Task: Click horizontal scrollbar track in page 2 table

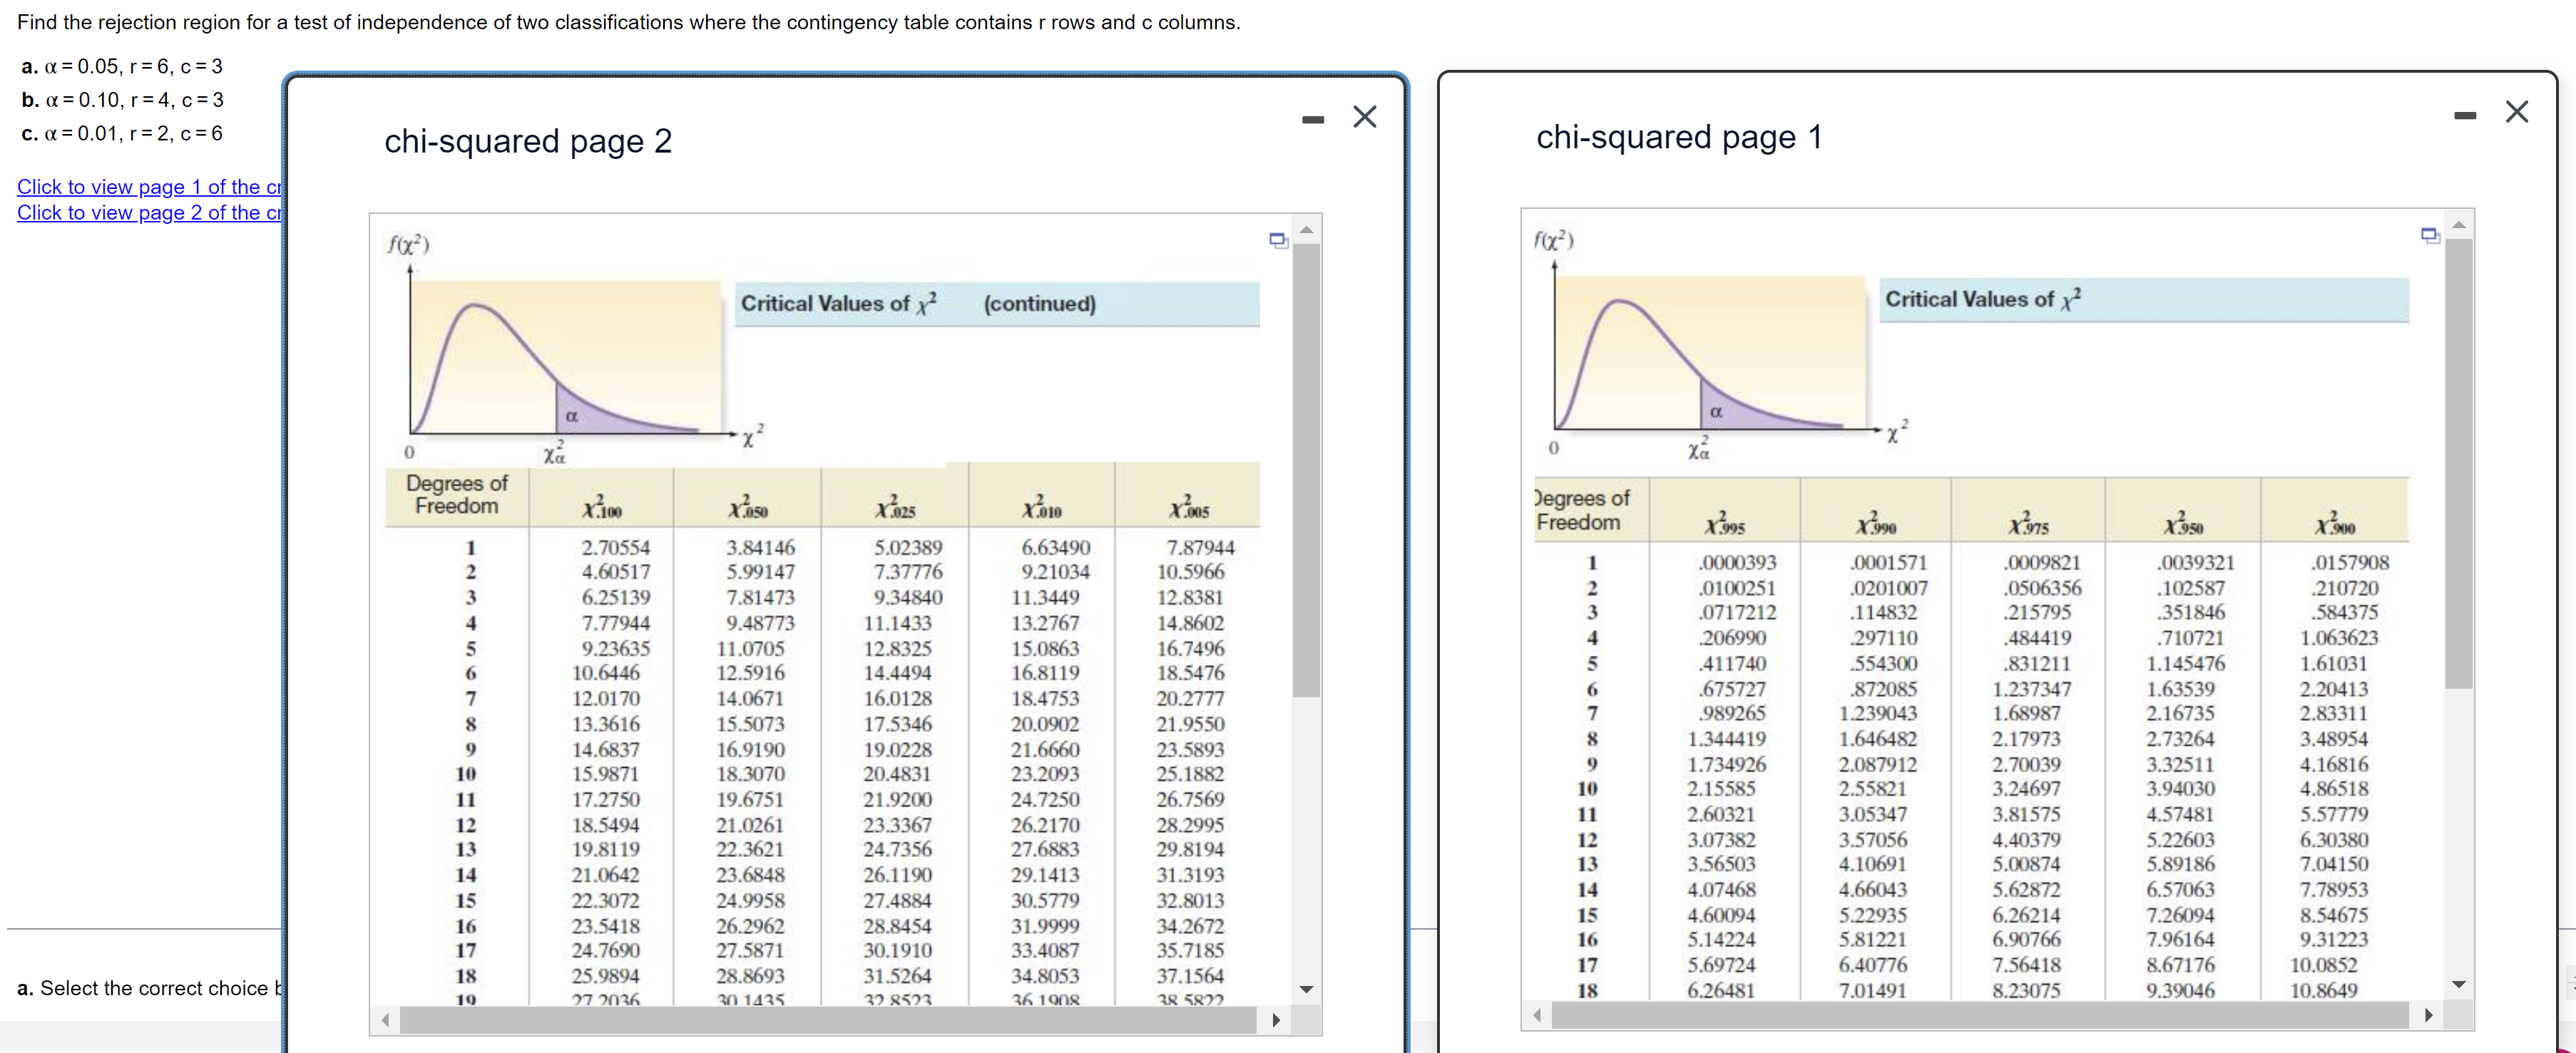Action: click(827, 1020)
